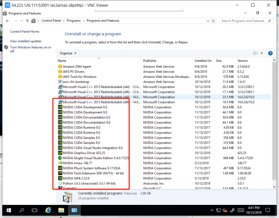Click the Control Panel breadcrumb item

(x=51, y=21)
